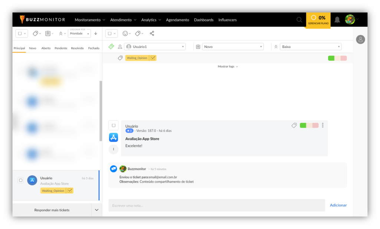Expand Mostrar logs link
The width and height of the screenshot is (380, 229).
point(227,66)
